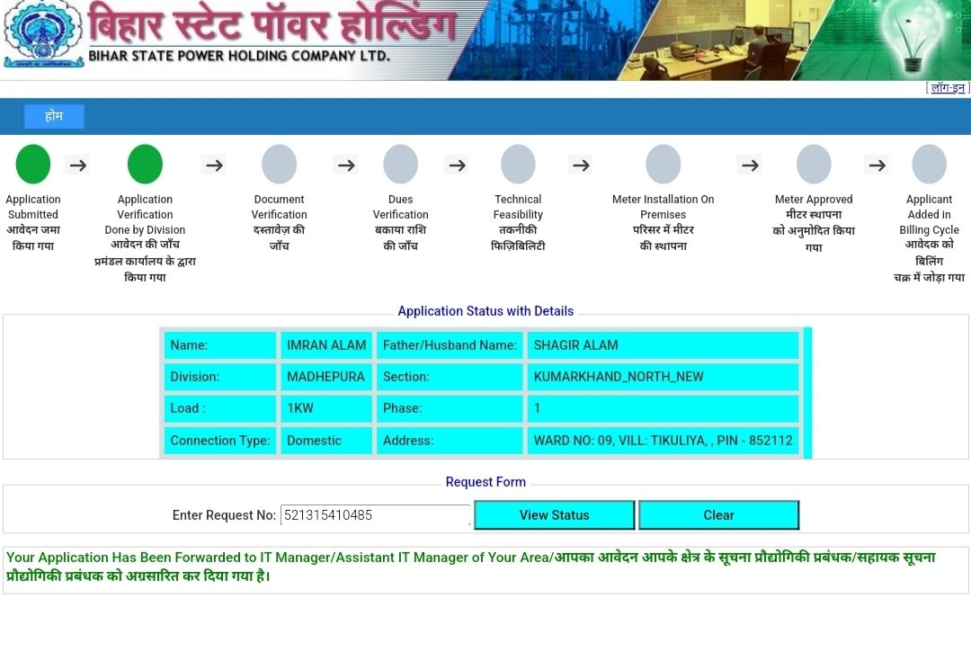Focus the Enter Request No input field
Image resolution: width=971 pixels, height=652 pixels.
pos(375,515)
